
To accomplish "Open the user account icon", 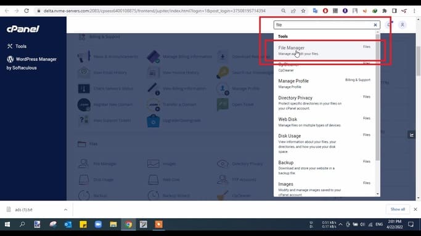I will click(x=403, y=25).
